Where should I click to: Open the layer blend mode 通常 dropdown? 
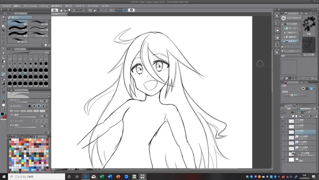(290, 109)
